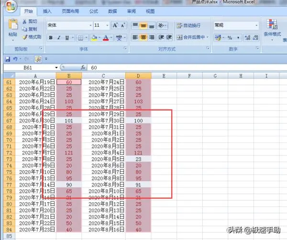Apply red font color A

(106, 38)
